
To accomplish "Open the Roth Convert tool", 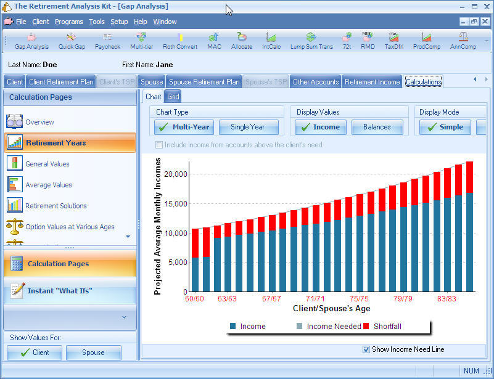I will tap(179, 44).
